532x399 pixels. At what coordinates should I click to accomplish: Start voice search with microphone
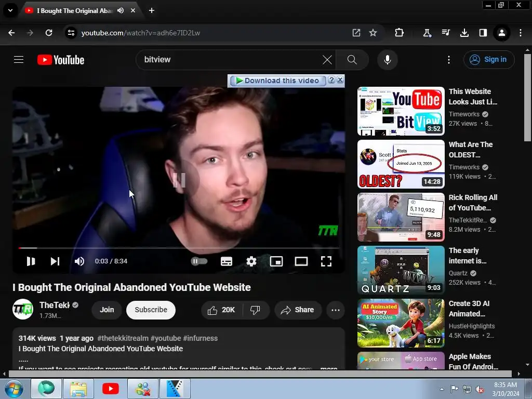(x=387, y=60)
